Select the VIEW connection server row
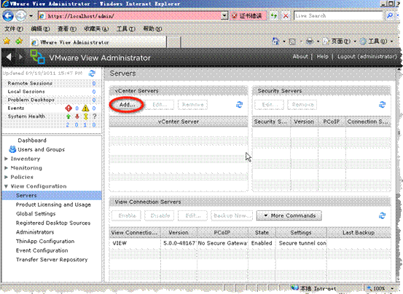This screenshot has height=294, width=403. pos(250,243)
